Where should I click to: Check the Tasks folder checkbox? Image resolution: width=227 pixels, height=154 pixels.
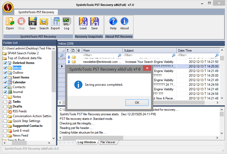pos(5,102)
